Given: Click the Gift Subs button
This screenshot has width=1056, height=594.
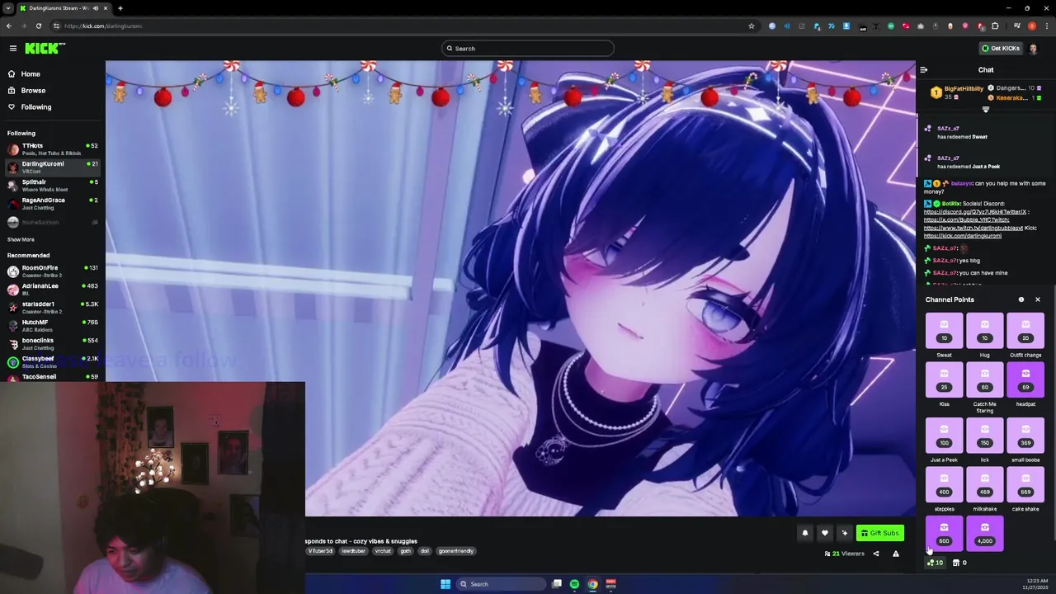Looking at the screenshot, I should pos(879,533).
